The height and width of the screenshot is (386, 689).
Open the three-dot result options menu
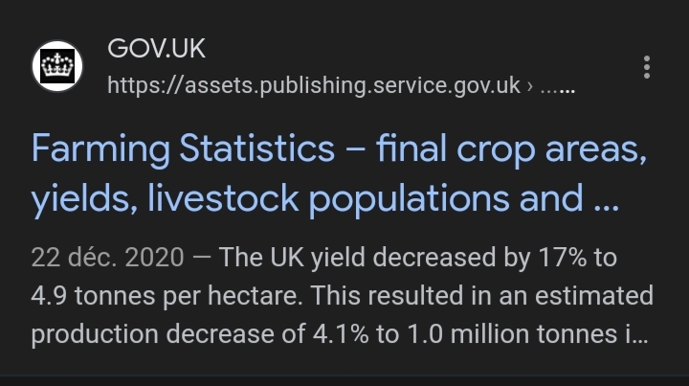[x=648, y=67]
